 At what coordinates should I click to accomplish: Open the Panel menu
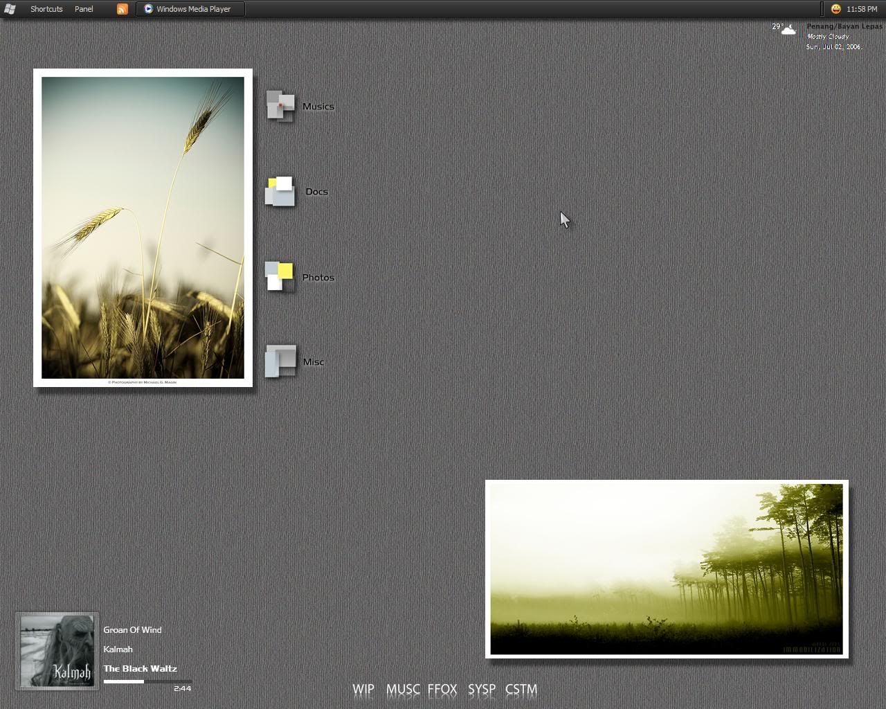(84, 9)
